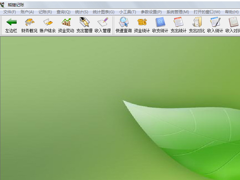Open 财务概况 from the toolbar

29,23
